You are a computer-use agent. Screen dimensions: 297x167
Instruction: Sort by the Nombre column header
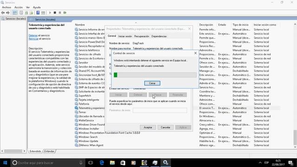80,25
